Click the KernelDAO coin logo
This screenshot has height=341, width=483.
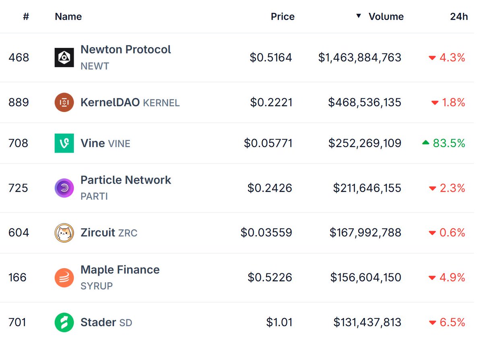pyautogui.click(x=64, y=102)
